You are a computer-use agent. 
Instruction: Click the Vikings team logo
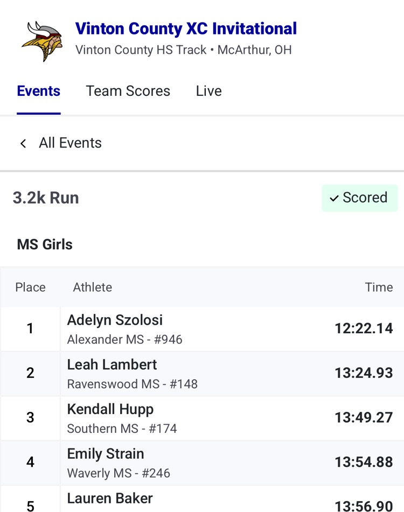(42, 41)
